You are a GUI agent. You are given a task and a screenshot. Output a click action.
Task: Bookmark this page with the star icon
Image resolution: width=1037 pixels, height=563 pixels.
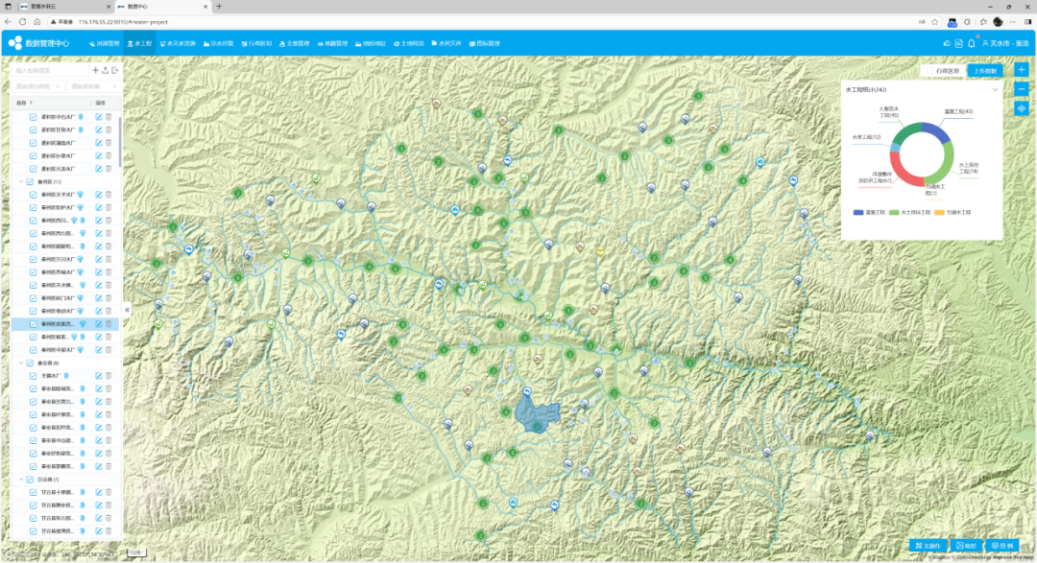(x=935, y=22)
